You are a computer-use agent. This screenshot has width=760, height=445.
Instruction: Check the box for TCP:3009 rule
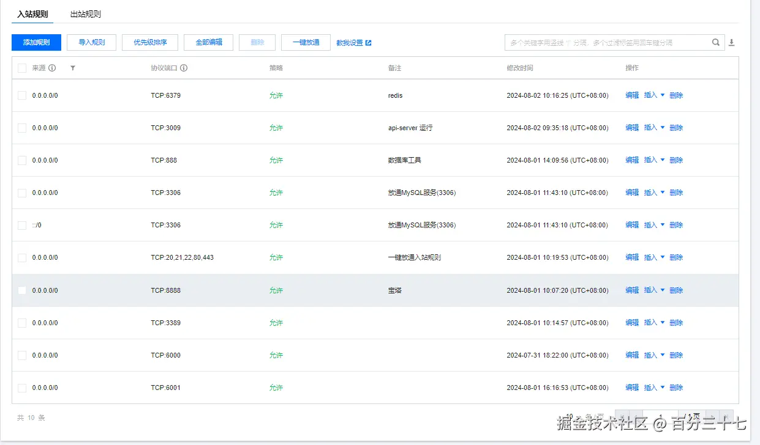click(x=22, y=128)
